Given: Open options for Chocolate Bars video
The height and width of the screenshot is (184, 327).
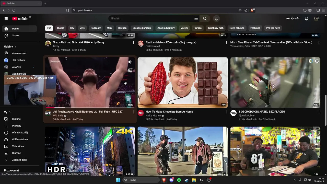Looking at the screenshot, I should click(226, 112).
